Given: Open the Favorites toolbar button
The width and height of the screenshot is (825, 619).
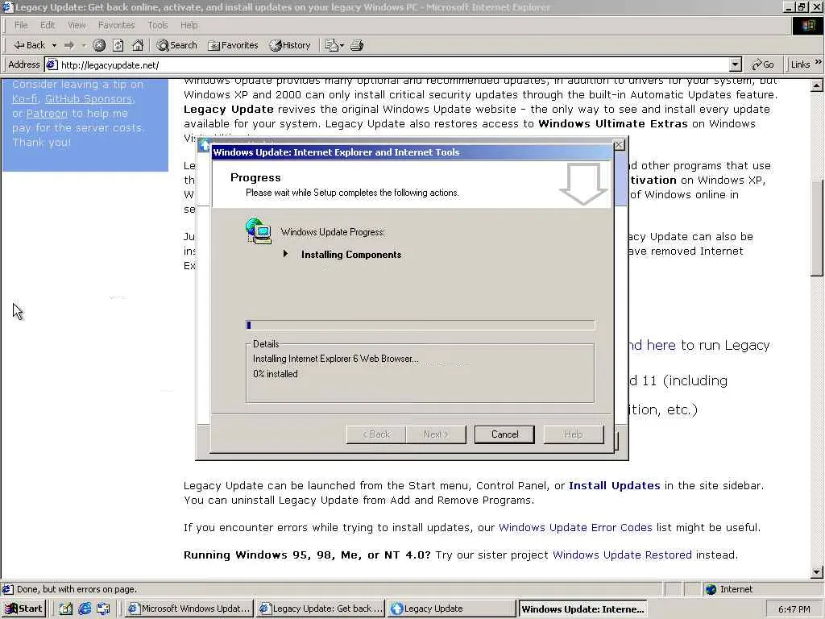Looking at the screenshot, I should point(233,45).
